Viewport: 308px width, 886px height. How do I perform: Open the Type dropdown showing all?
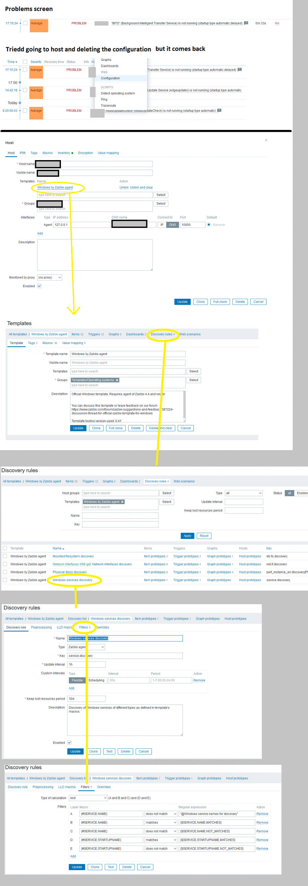coord(244,493)
